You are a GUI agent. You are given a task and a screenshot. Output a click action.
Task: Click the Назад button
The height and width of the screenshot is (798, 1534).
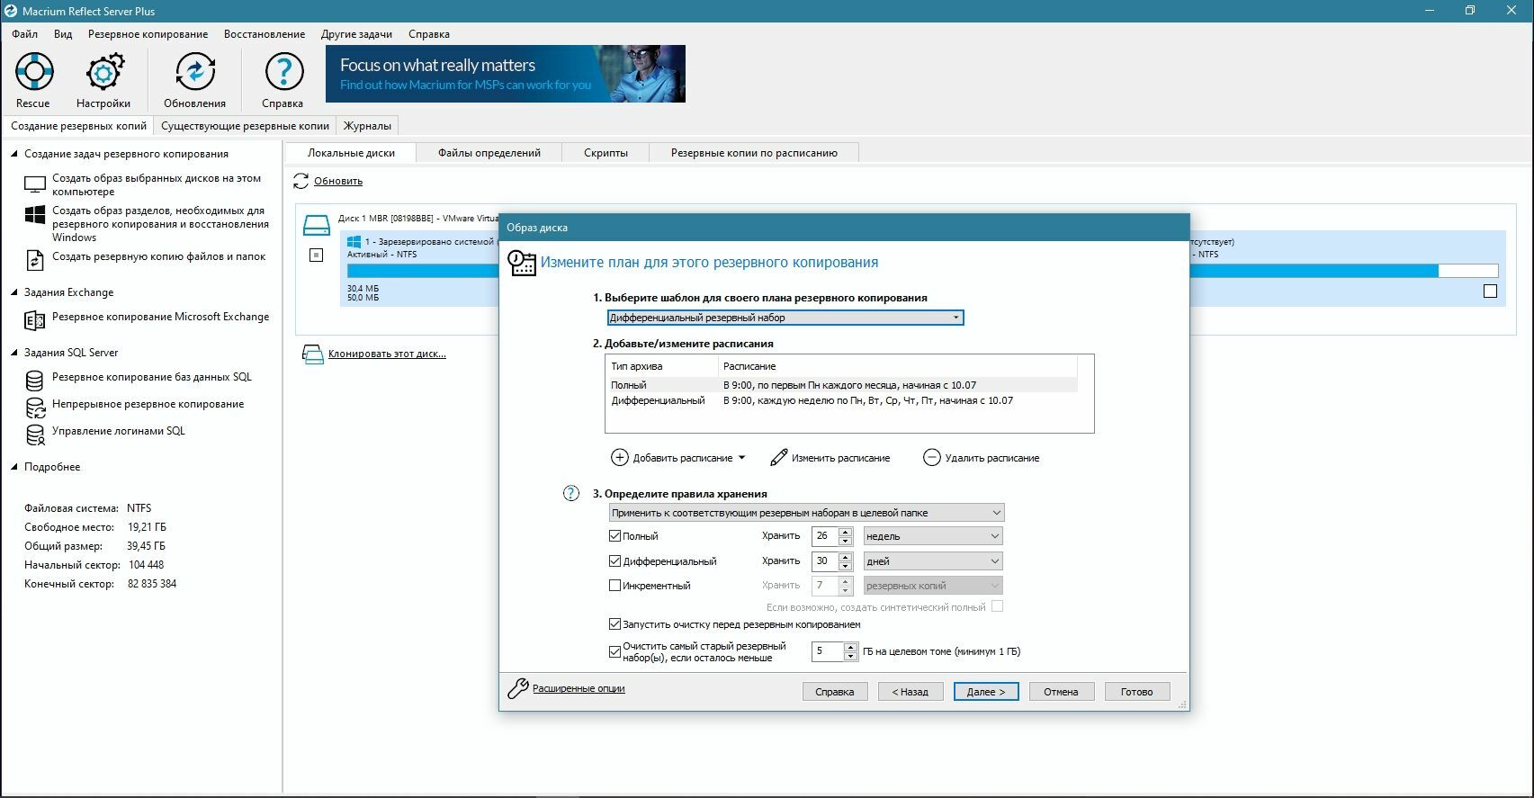click(x=911, y=692)
